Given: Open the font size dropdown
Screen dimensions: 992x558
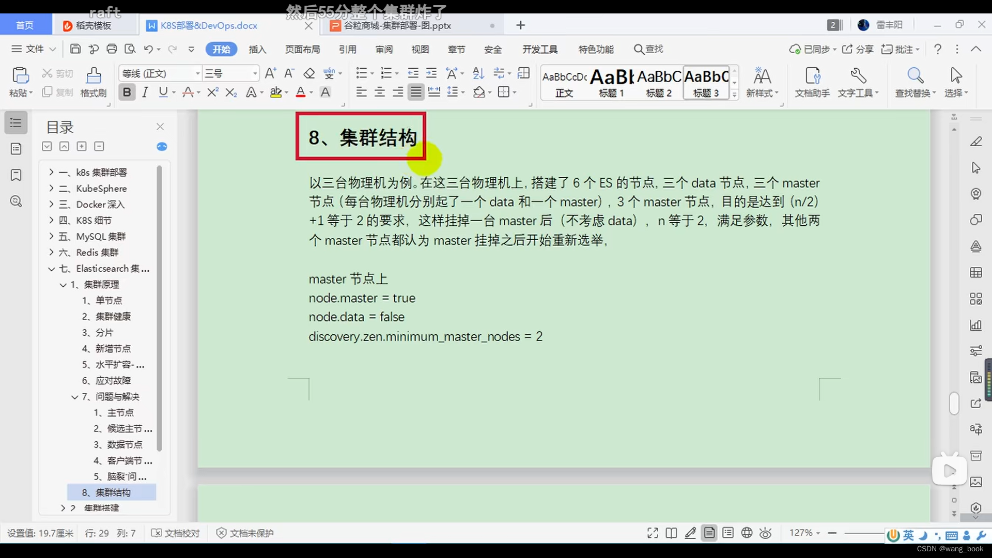Looking at the screenshot, I should 254,73.
